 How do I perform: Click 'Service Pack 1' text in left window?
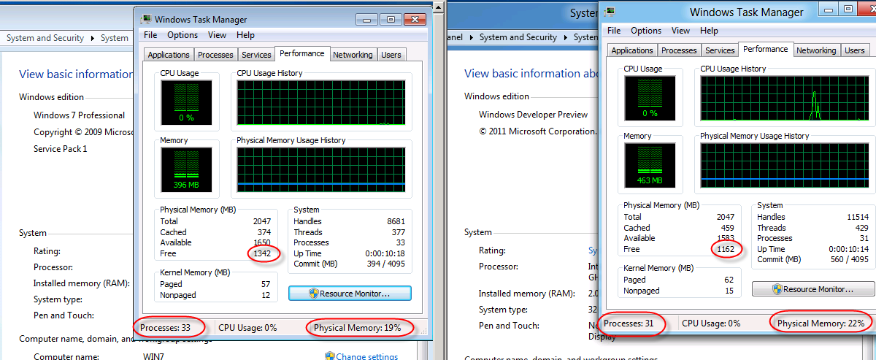[60, 149]
